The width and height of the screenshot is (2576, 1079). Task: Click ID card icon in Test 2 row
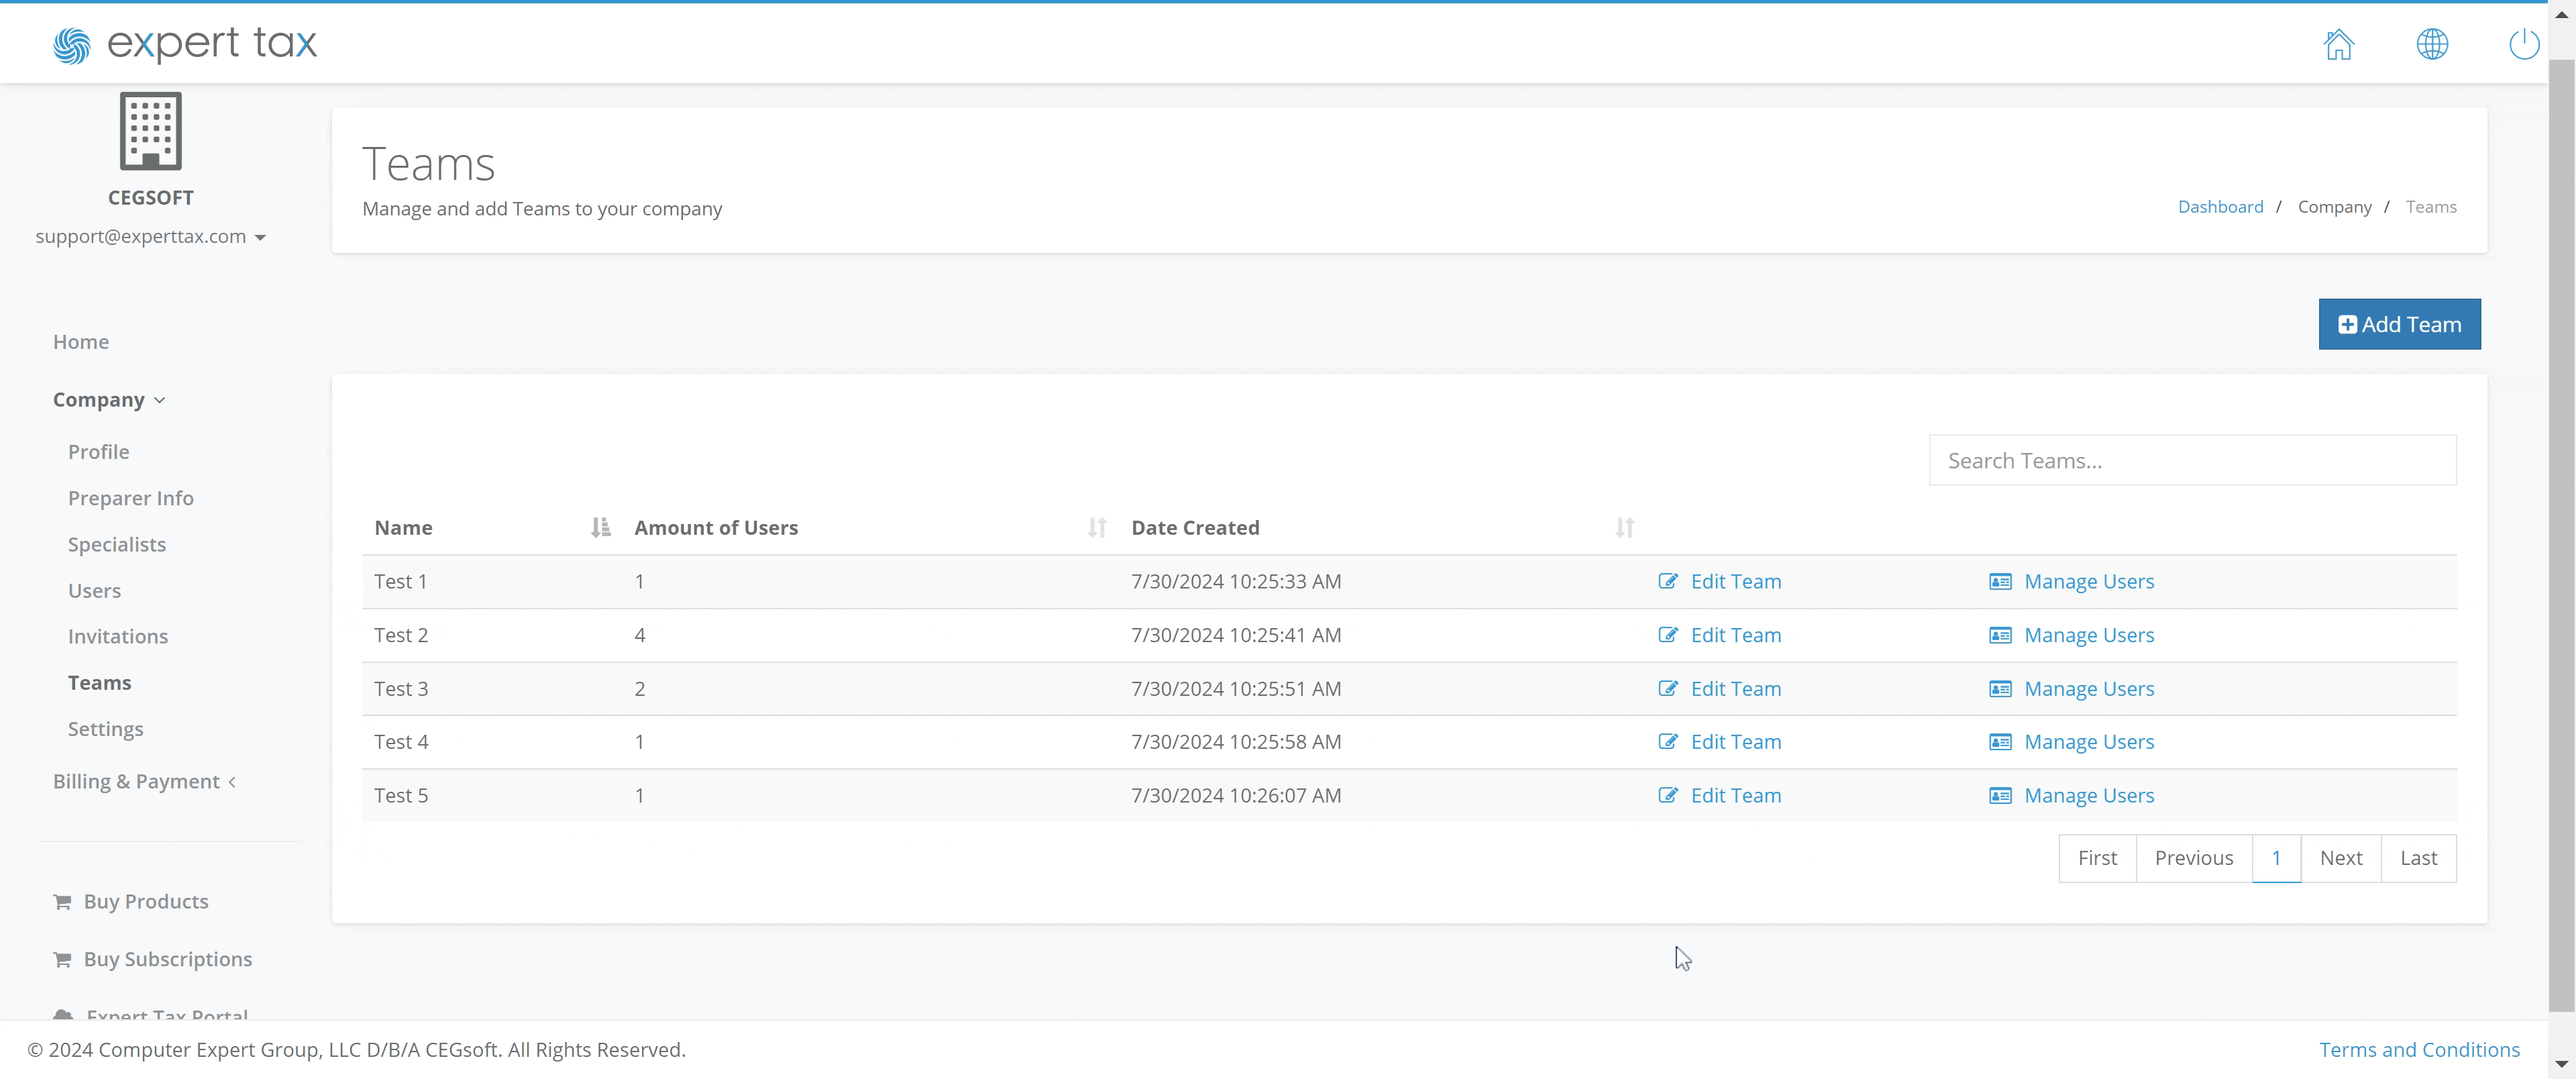click(x=2000, y=635)
